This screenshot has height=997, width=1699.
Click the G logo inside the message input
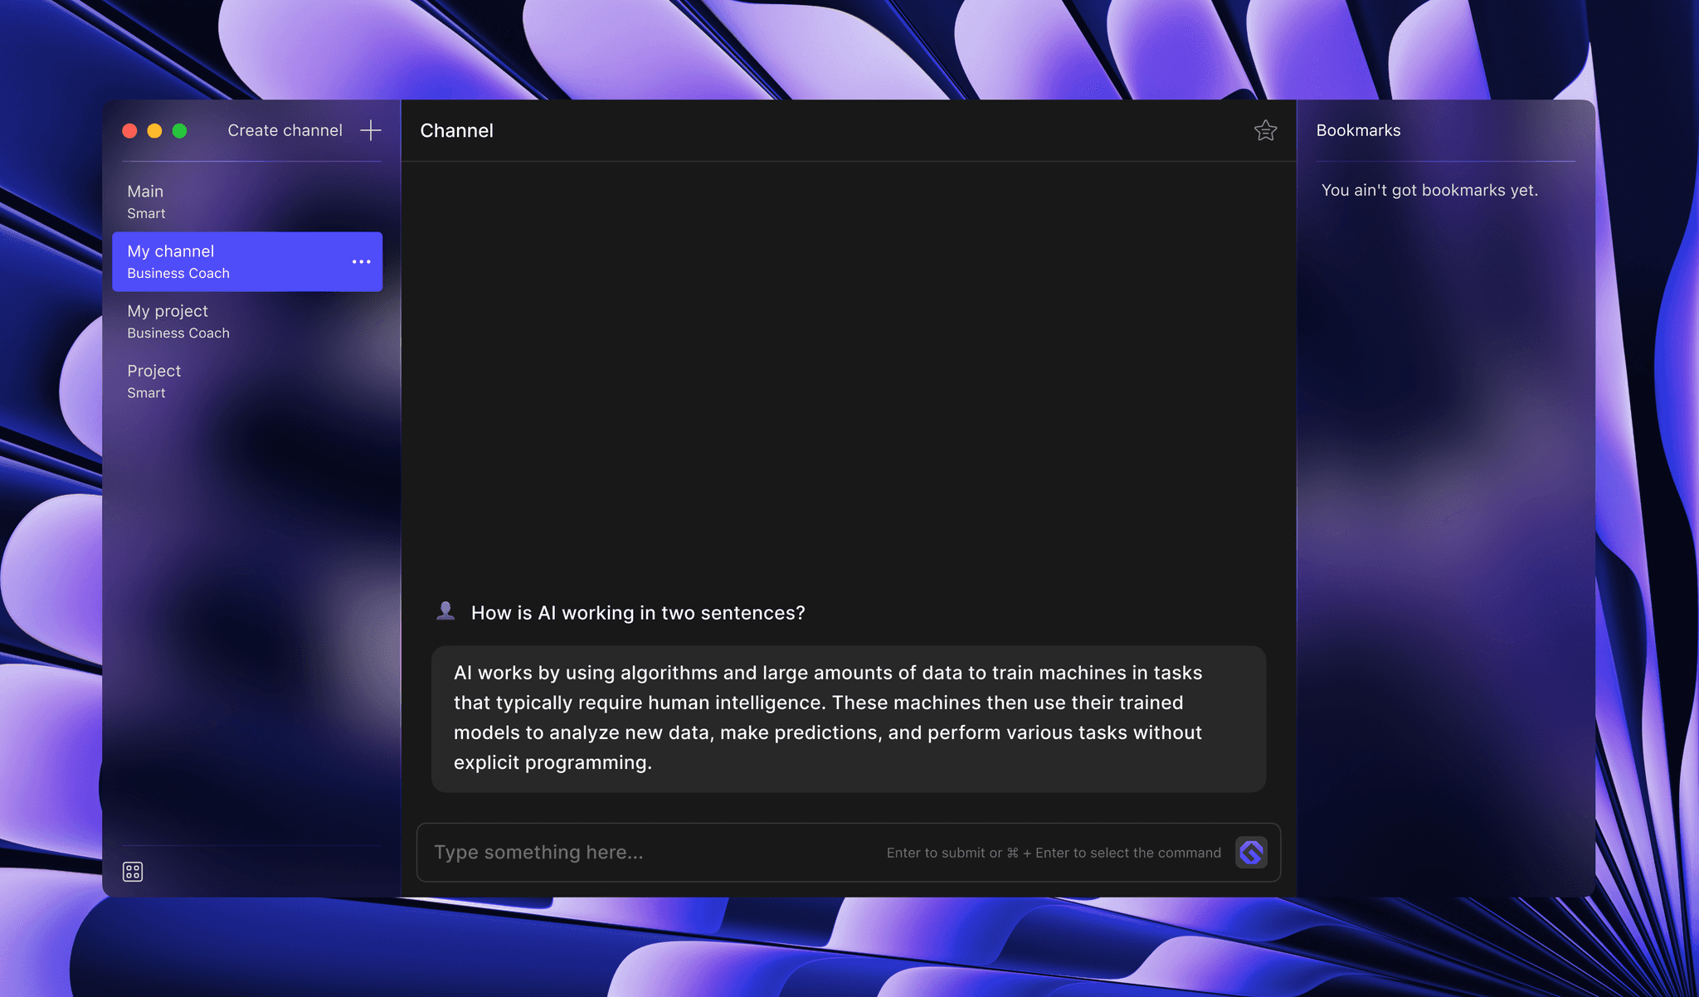(1251, 852)
